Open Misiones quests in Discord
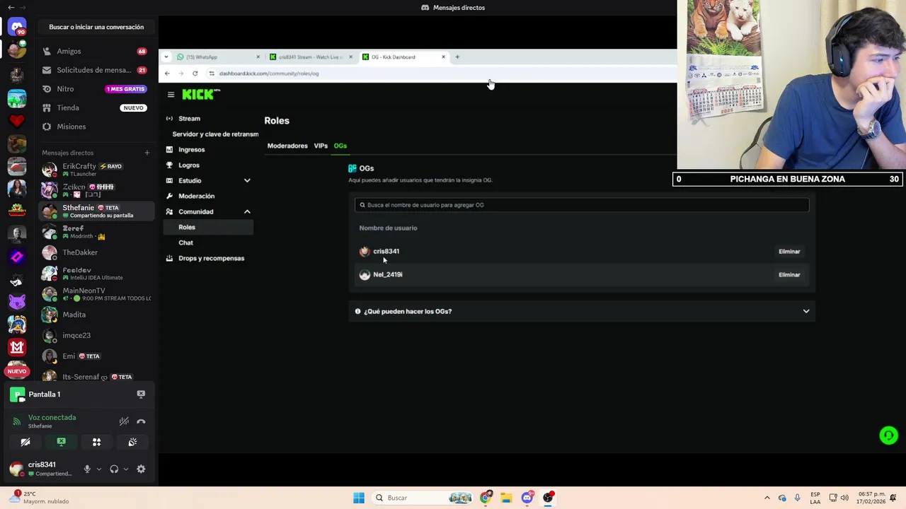 [96, 127]
